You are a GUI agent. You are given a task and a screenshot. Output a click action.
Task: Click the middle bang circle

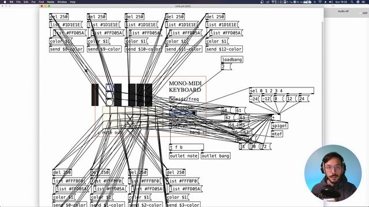(110, 95)
